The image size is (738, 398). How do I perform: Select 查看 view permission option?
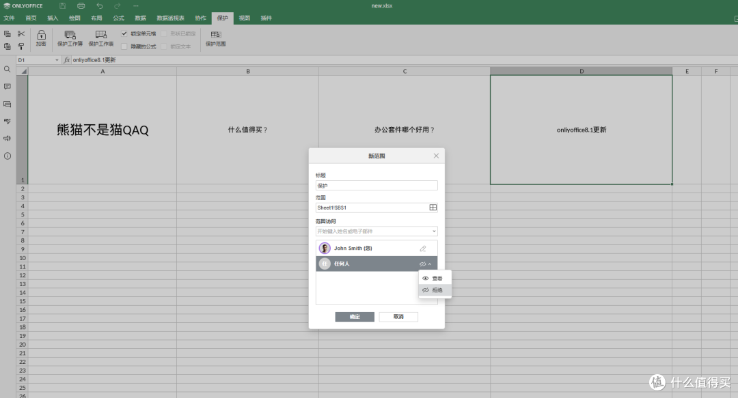[435, 278]
